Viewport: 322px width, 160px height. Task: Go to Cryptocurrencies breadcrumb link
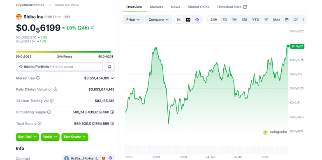[x=30, y=5]
